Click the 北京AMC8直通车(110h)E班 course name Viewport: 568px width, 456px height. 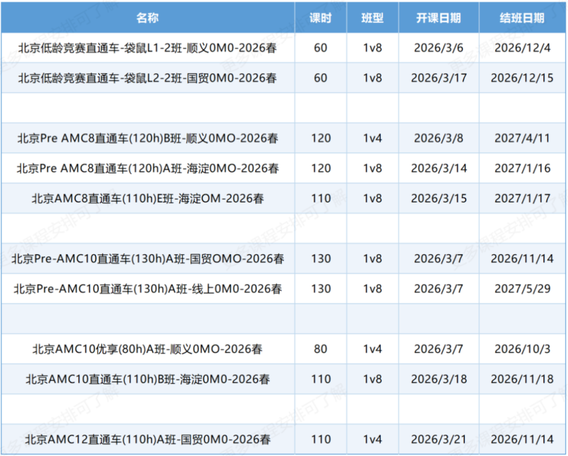click(x=147, y=198)
